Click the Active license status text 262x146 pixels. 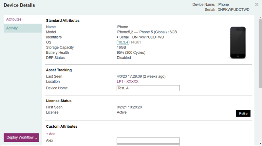pyautogui.click(x=122, y=112)
